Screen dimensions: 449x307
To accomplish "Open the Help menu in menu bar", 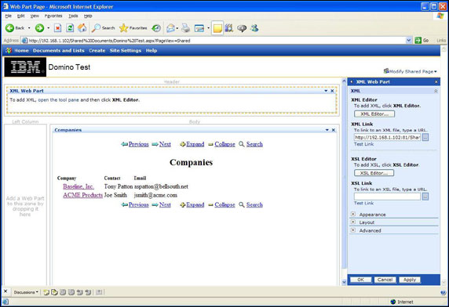I will click(x=88, y=16).
